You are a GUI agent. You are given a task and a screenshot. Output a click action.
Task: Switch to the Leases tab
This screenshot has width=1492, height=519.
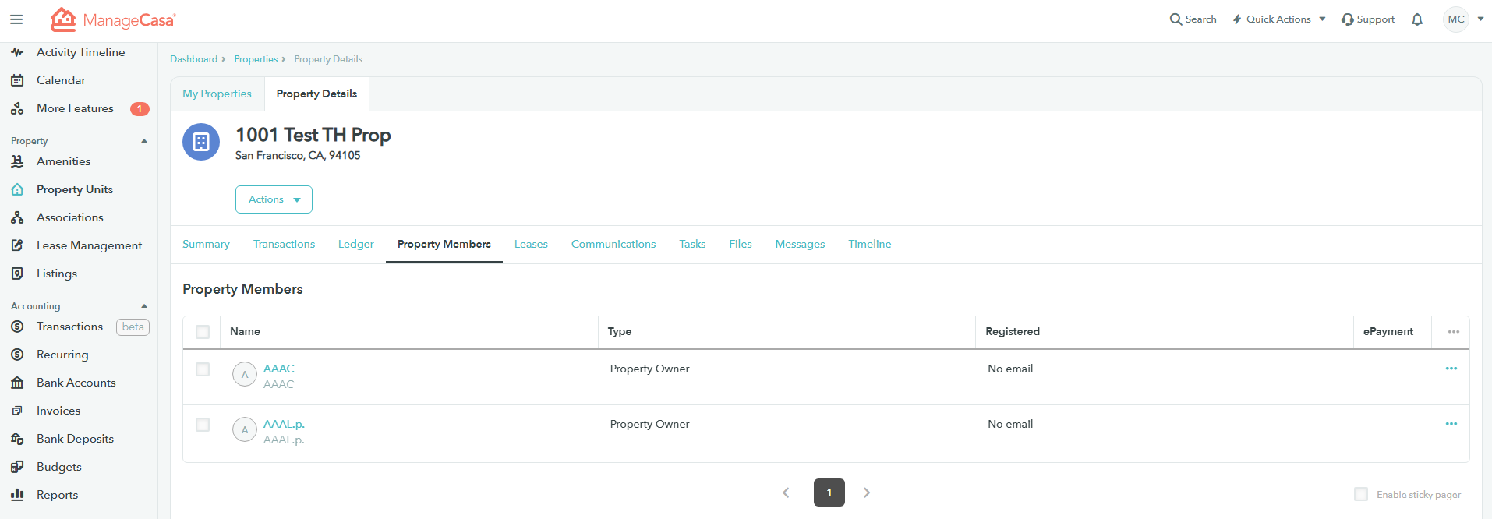point(531,244)
